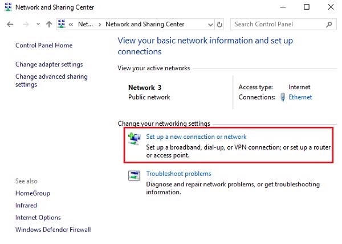The width and height of the screenshot is (342, 244).
Task: Open Control Panel Home
Action: 44,45
